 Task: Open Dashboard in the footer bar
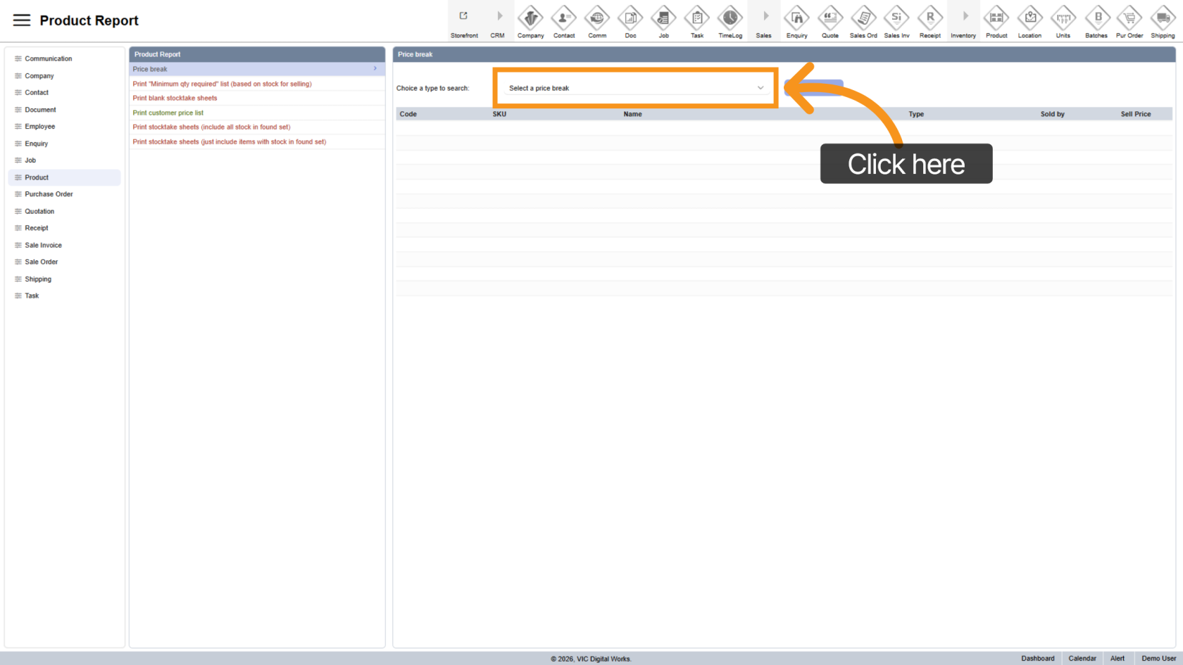click(x=1037, y=659)
